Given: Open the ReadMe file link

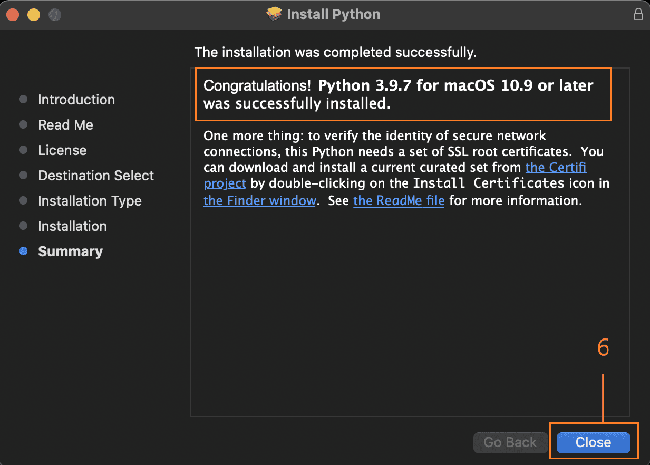Looking at the screenshot, I should [x=399, y=201].
